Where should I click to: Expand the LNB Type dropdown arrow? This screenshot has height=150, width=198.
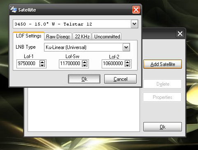point(126,47)
